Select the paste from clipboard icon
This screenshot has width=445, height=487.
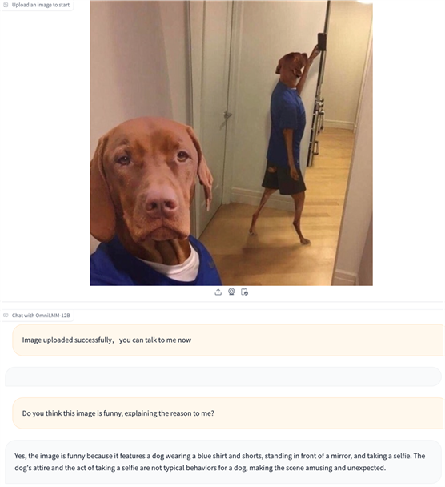pos(245,292)
